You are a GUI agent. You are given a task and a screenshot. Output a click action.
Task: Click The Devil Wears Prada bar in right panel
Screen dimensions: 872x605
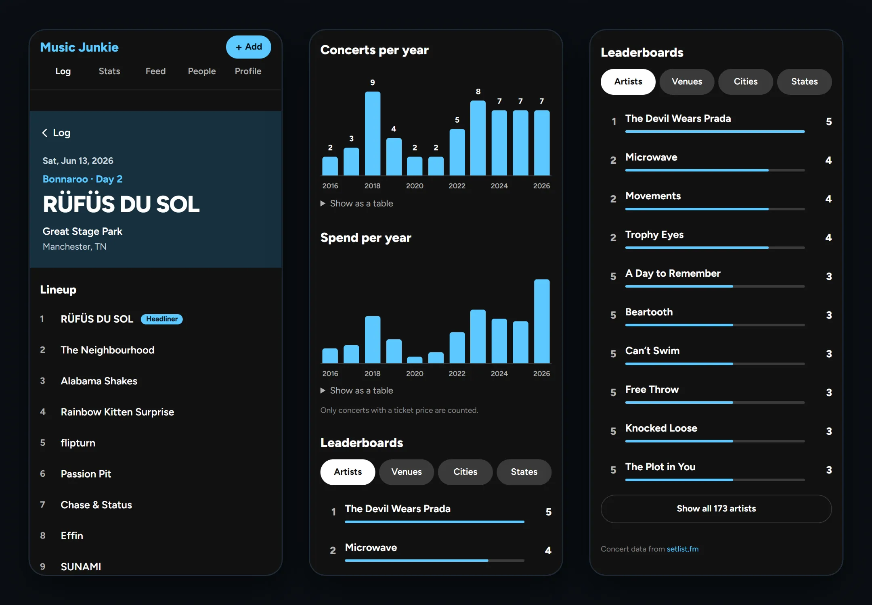click(x=715, y=131)
